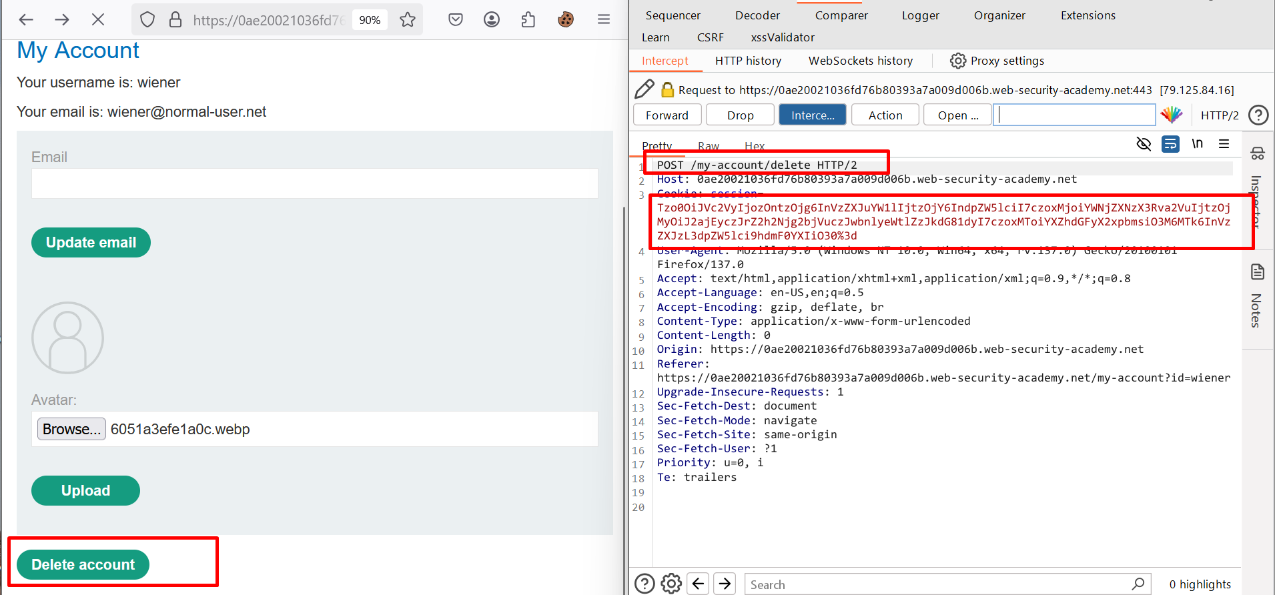Click the colorful highlight color picker icon

click(x=1172, y=115)
